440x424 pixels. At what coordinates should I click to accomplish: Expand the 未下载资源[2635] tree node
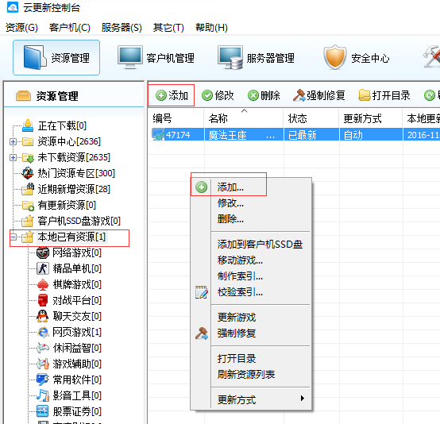pos(13,157)
